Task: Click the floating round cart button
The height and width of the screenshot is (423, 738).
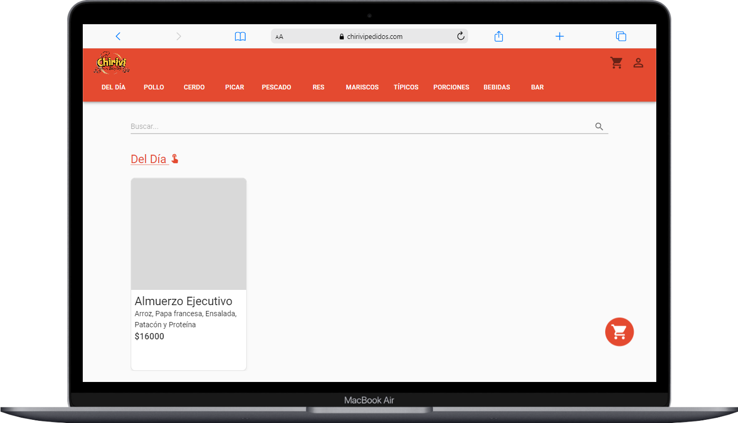Action: (x=619, y=332)
